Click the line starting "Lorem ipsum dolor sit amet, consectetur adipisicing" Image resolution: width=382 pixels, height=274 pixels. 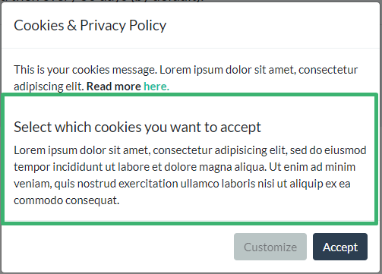click(190, 150)
